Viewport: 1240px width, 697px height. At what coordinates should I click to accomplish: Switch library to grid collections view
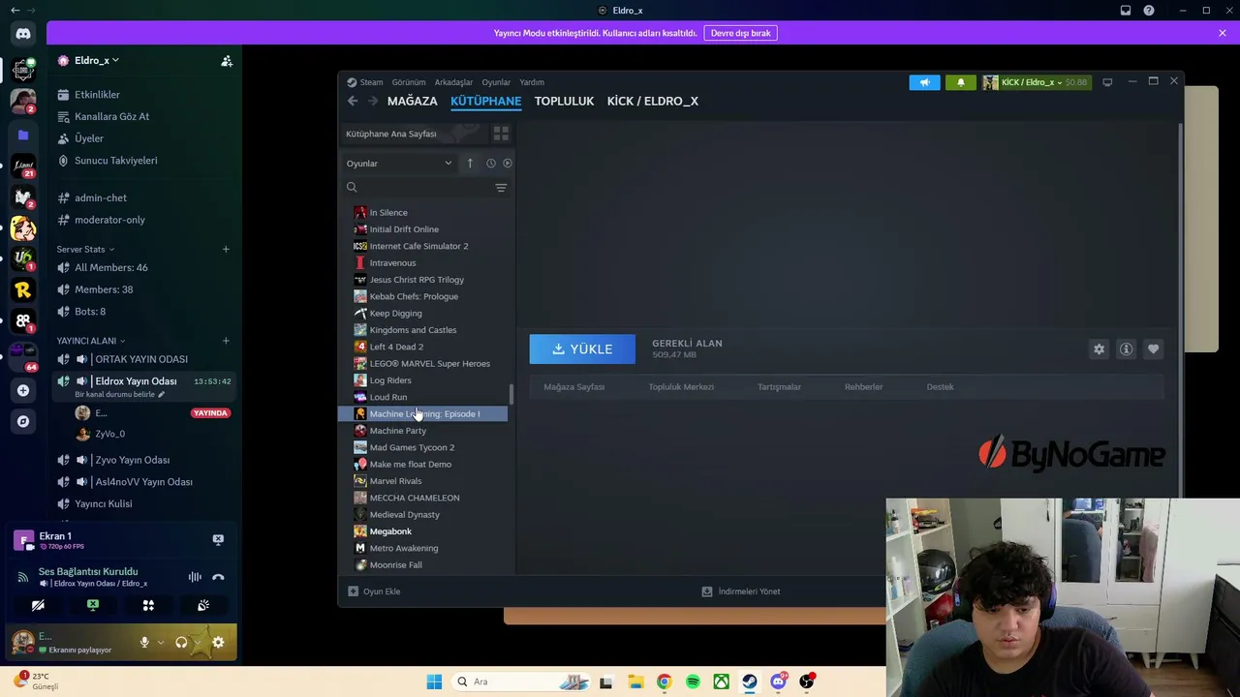point(501,134)
